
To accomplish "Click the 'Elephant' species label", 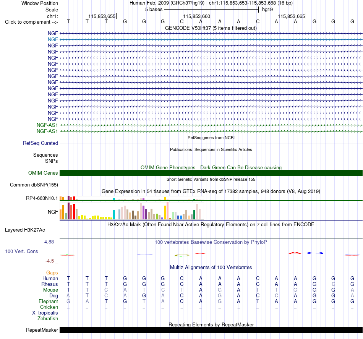I will pos(48,301).
